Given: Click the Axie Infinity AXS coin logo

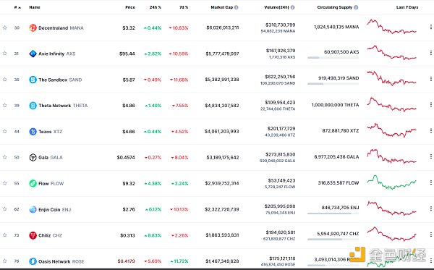Looking at the screenshot, I should pos(33,54).
